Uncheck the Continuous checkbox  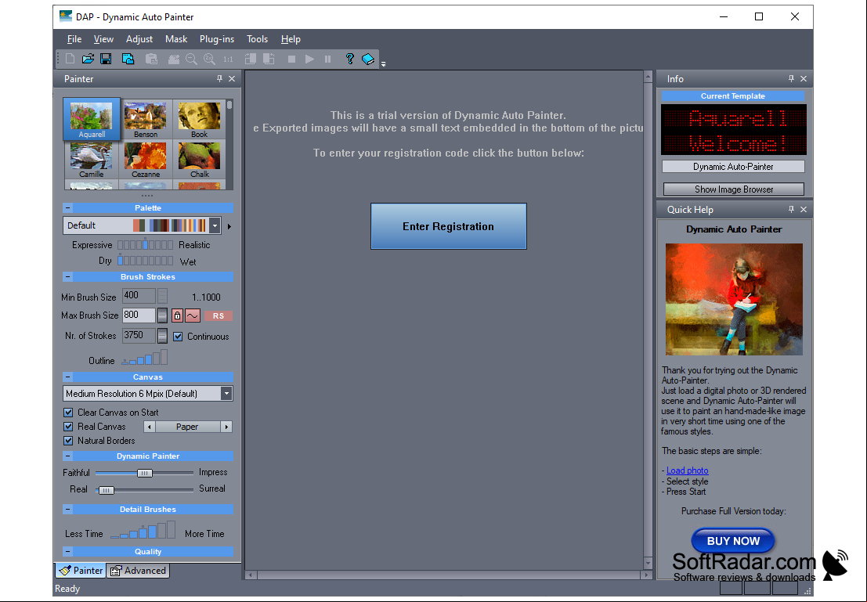178,336
